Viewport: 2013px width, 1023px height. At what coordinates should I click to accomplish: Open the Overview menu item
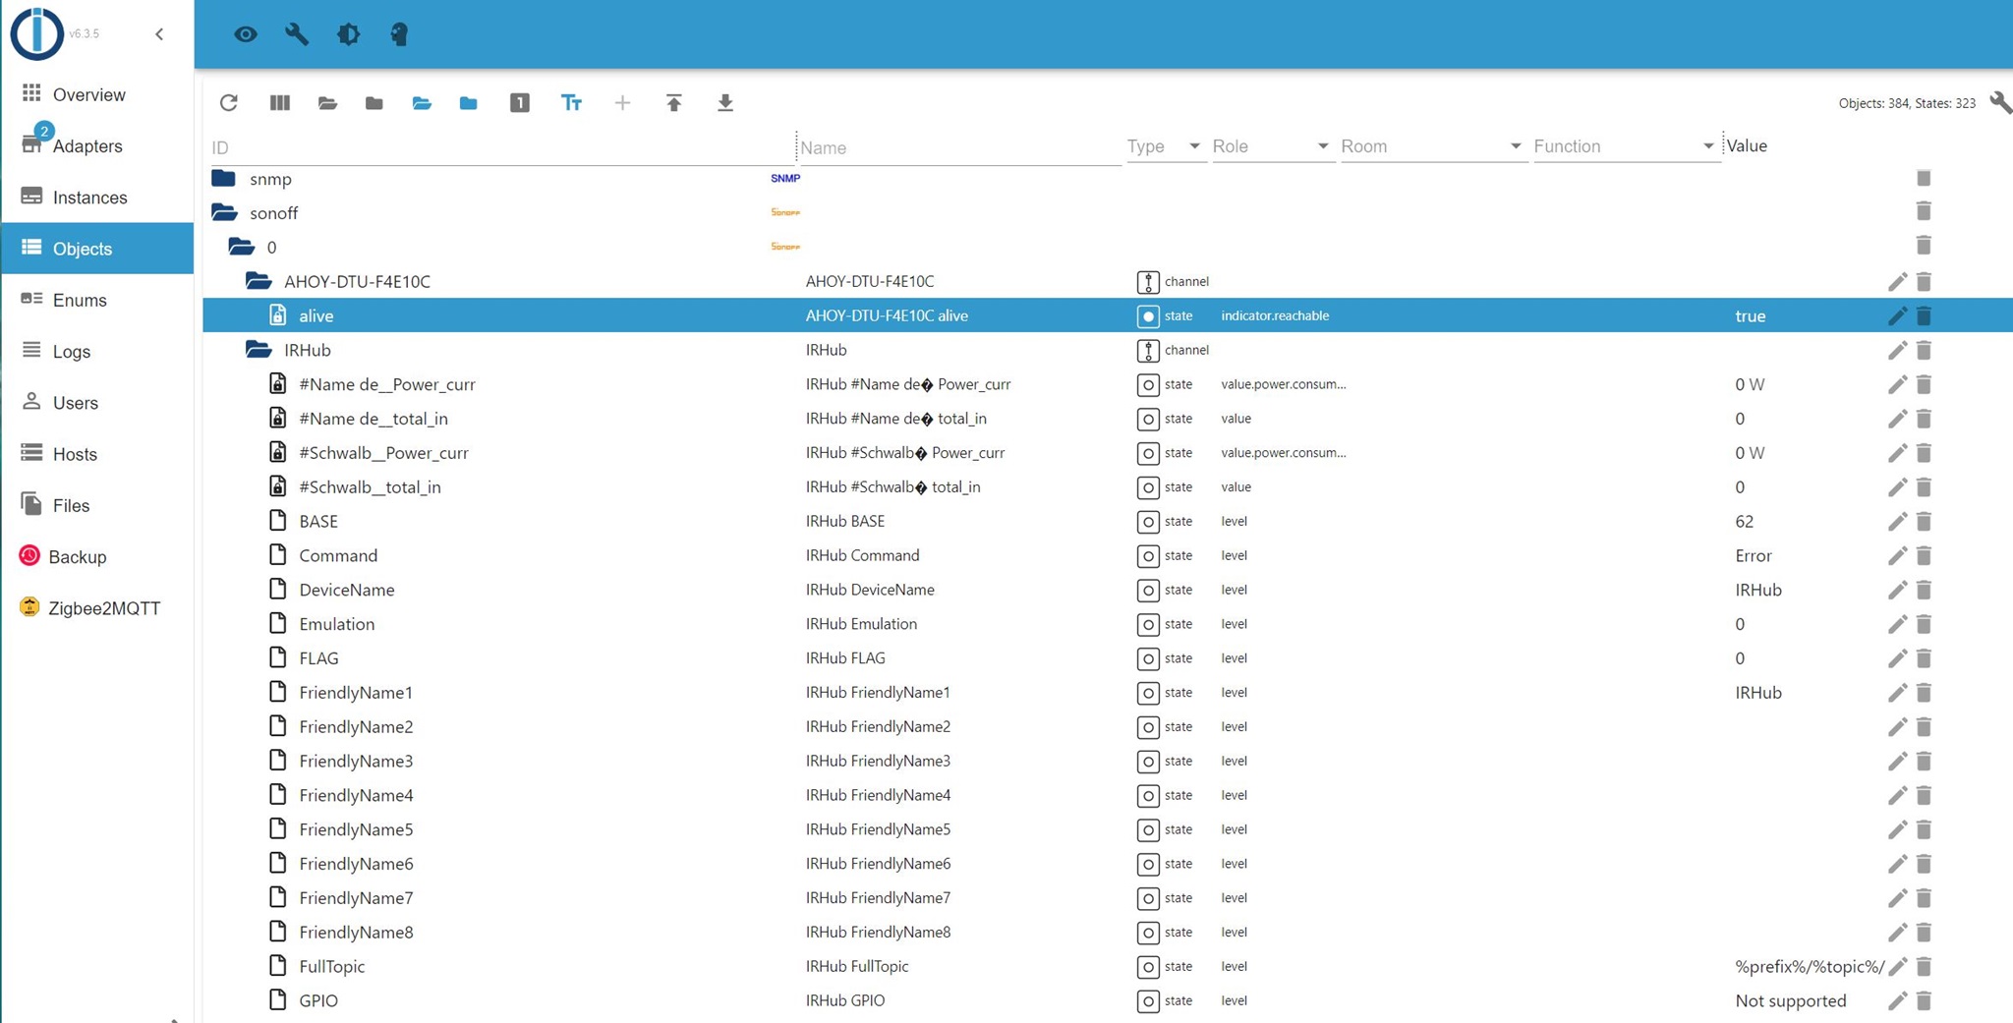97,94
